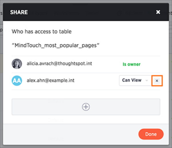
Task: Click the plus icon to add users
Action: click(x=86, y=107)
